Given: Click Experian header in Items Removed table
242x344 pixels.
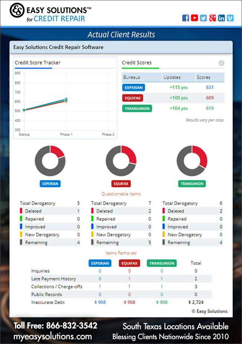Looking at the screenshot, I should pyautogui.click(x=100, y=263).
